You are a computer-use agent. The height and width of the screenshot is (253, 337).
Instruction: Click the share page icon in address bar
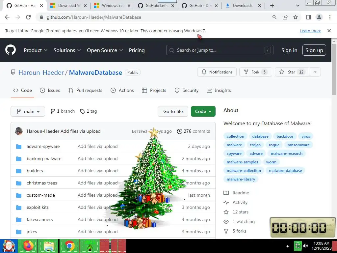point(285,17)
